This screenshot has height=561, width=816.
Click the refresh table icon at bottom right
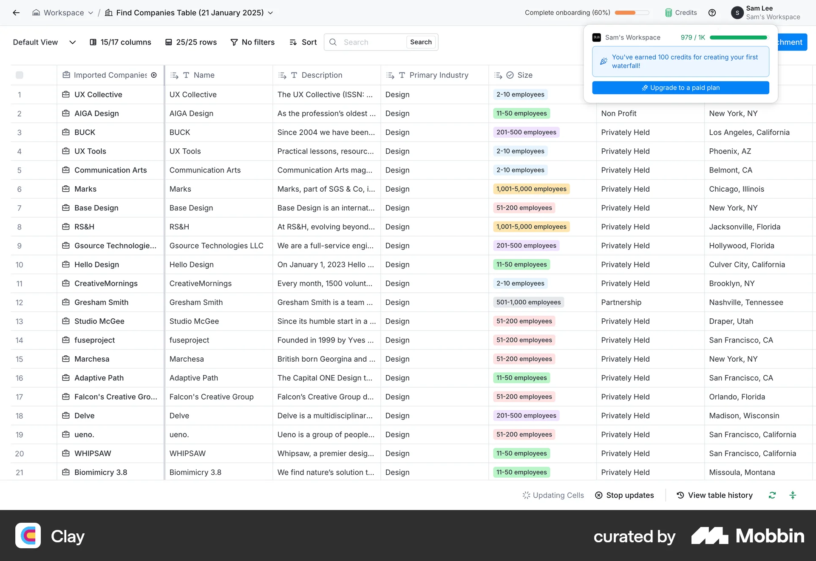point(772,495)
